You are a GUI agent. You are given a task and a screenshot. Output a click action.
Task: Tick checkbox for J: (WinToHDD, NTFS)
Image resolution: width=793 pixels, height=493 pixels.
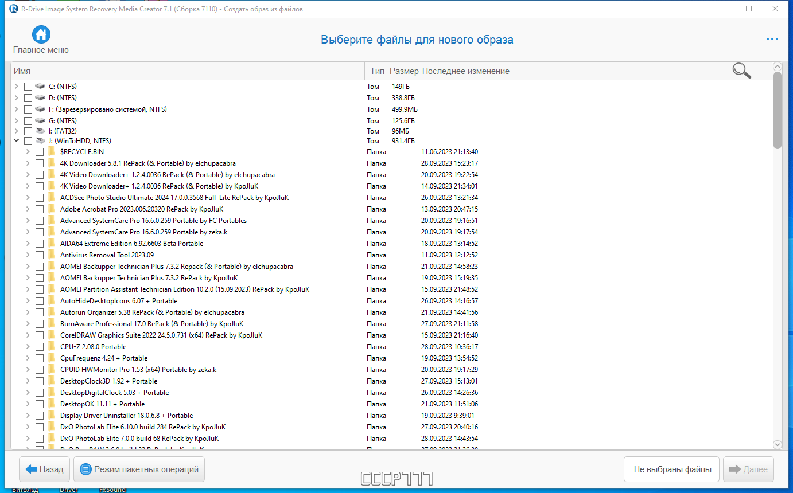(x=28, y=140)
